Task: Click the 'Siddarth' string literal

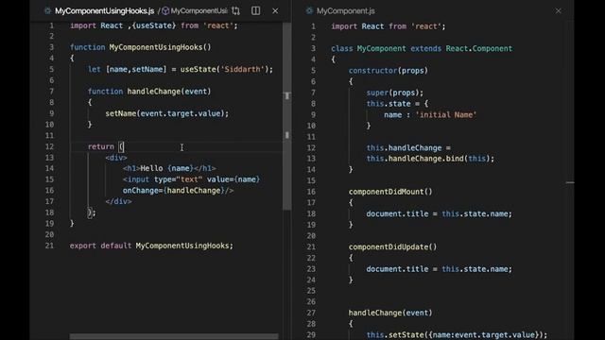Action: pyautogui.click(x=243, y=69)
